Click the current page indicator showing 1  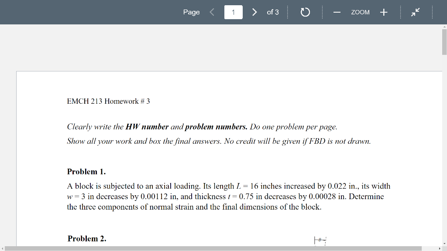click(x=233, y=12)
